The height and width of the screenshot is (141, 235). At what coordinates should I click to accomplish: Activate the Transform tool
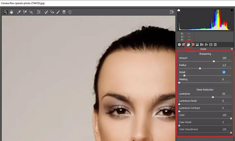pos(39,12)
